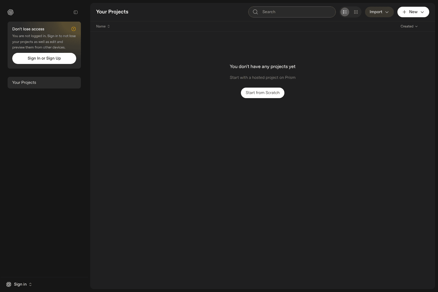Select Your Projects in sidebar
The height and width of the screenshot is (292, 438).
pos(44,83)
